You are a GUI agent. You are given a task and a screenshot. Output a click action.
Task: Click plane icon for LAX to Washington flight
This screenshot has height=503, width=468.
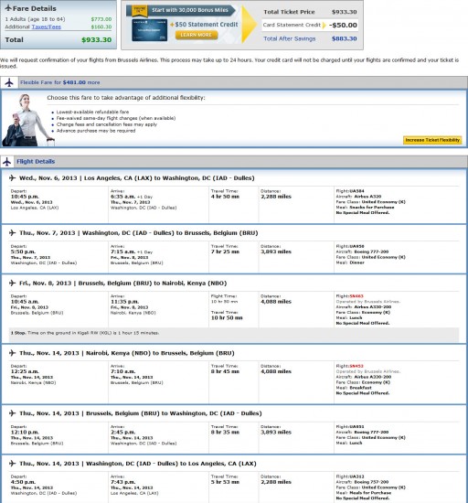click(12, 178)
